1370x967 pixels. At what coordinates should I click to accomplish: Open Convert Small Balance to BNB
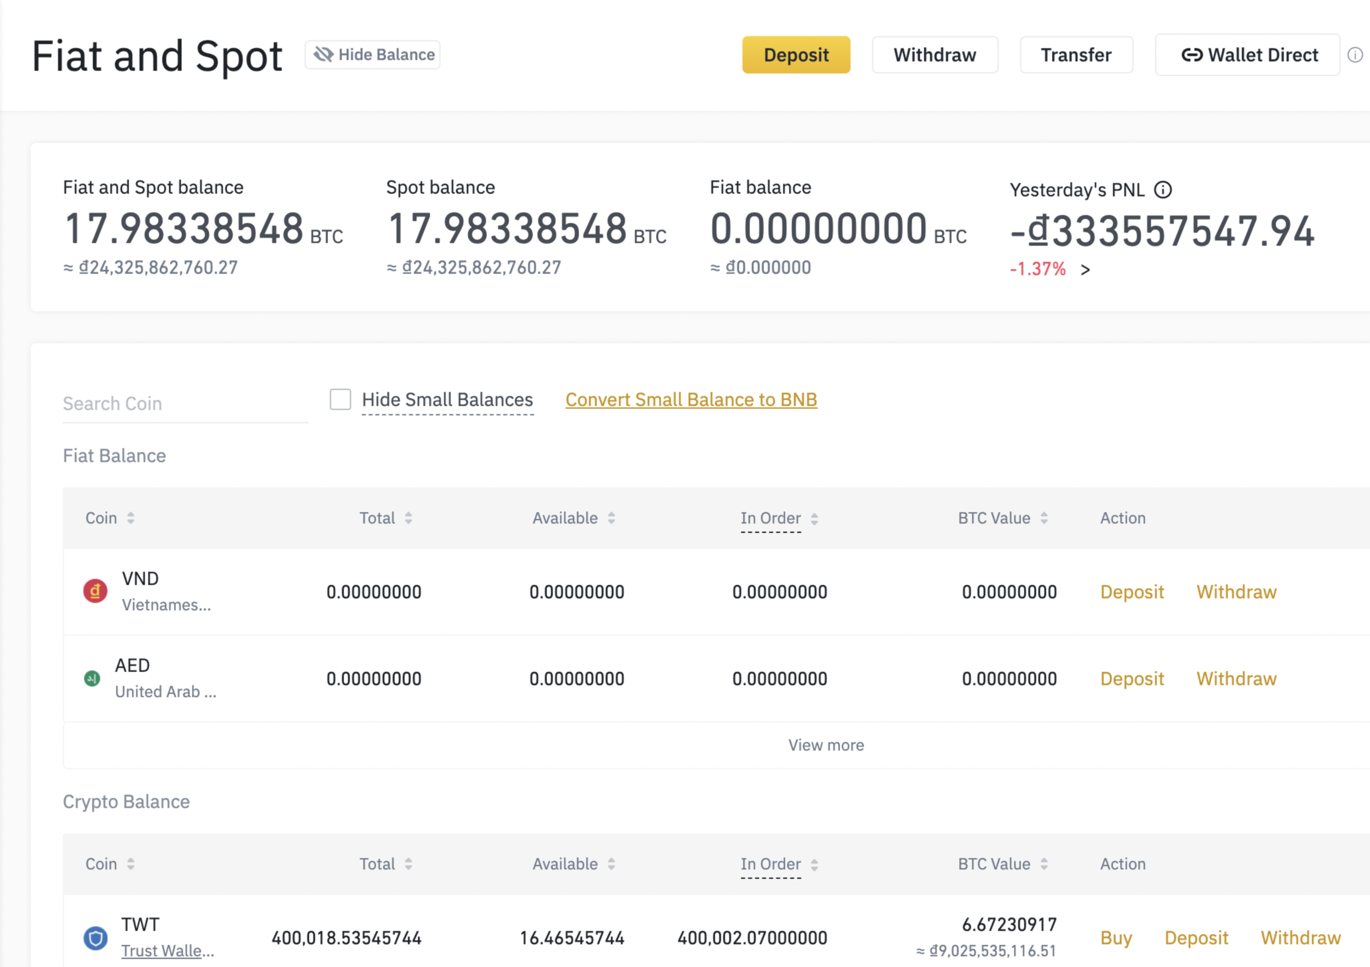coord(691,400)
